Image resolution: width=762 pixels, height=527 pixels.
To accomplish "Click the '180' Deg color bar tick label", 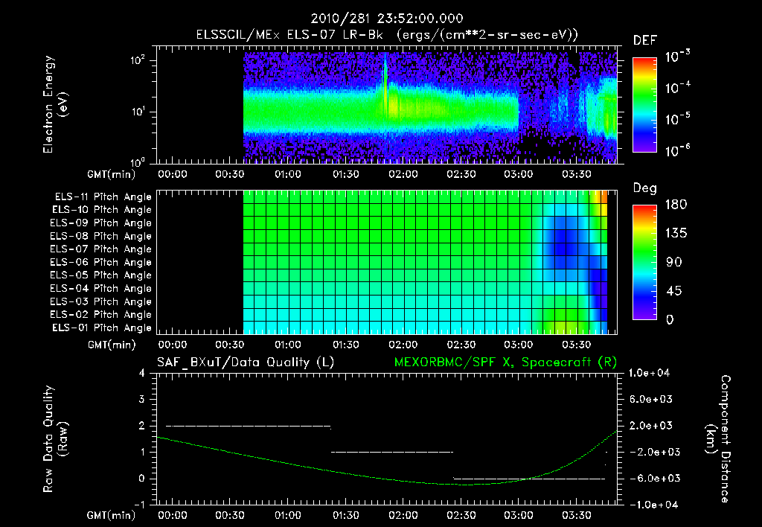I will (676, 204).
